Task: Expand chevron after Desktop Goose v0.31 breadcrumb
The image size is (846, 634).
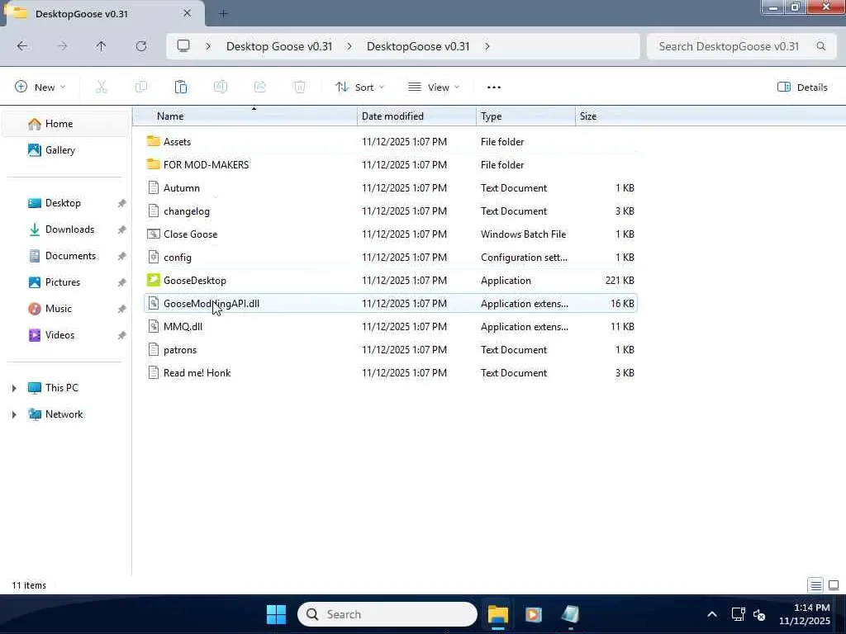Action: [349, 46]
